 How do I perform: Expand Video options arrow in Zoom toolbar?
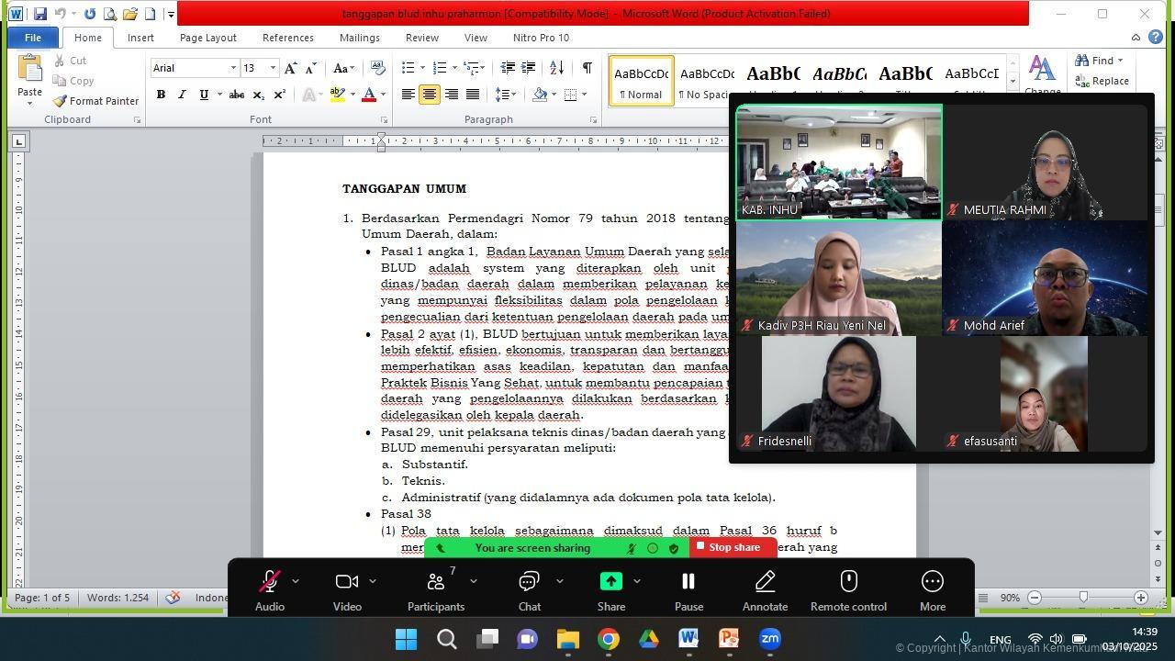[373, 581]
